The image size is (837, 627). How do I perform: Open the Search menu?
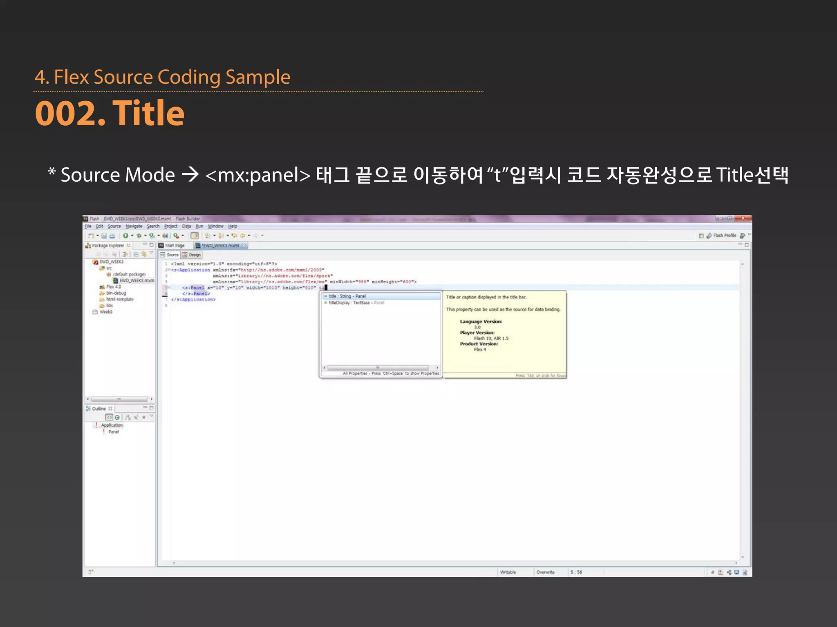(153, 226)
